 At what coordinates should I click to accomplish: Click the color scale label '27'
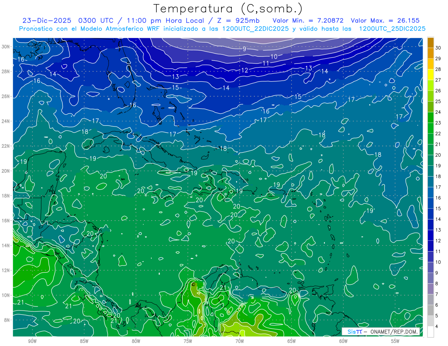click(x=438, y=80)
